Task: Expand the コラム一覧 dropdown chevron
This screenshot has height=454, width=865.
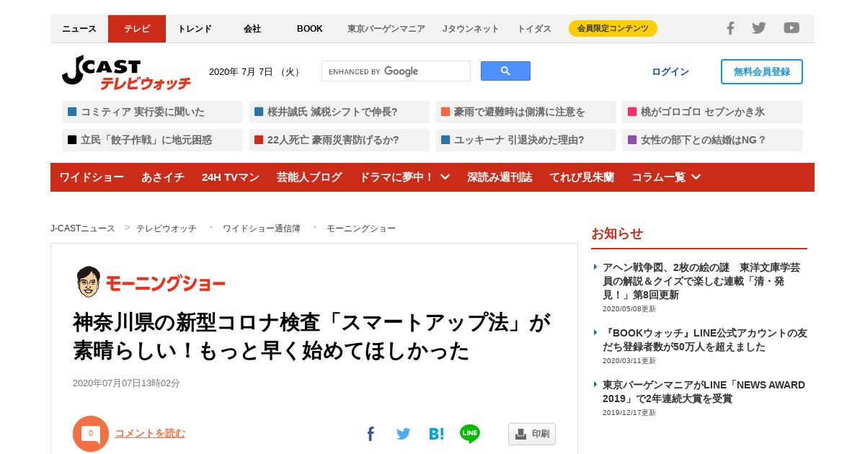Action: pyautogui.click(x=696, y=177)
